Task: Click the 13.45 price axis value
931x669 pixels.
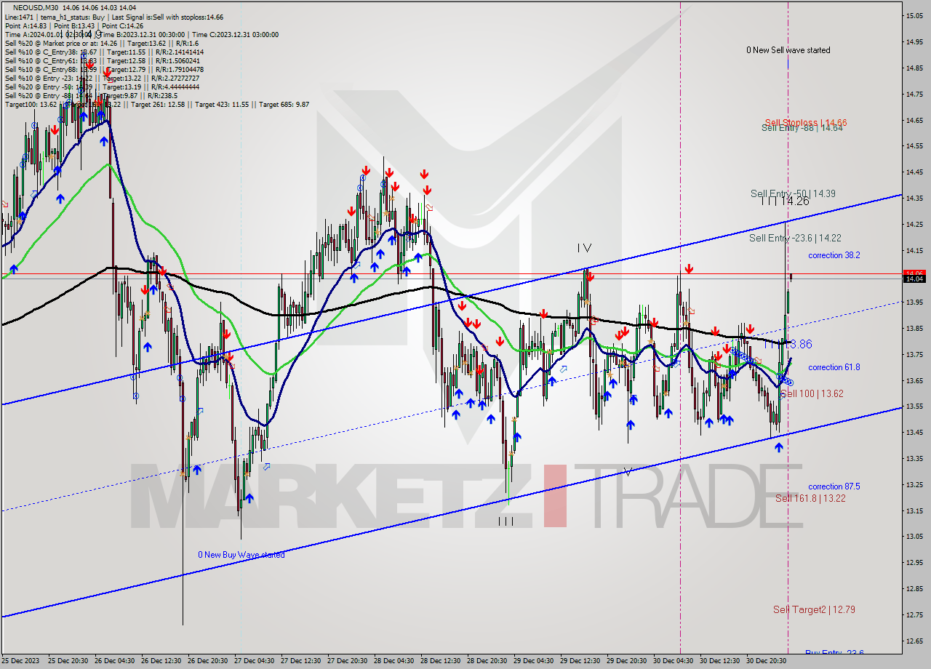Action: click(x=914, y=432)
